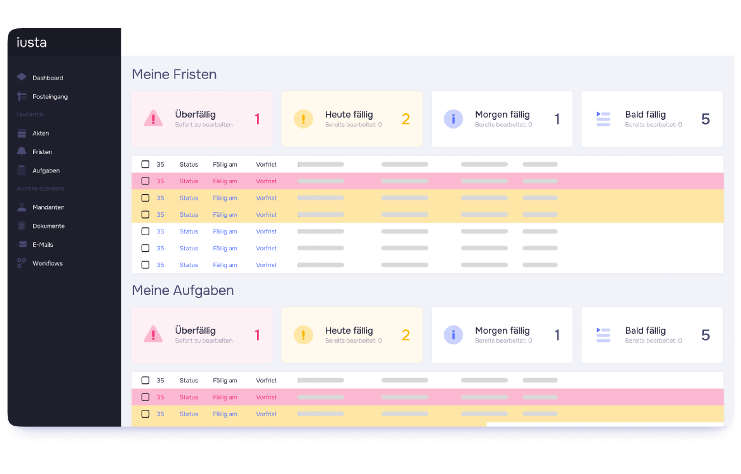The image size is (741, 474).
Task: Click the Posteingang sidebar icon
Action: 22,96
